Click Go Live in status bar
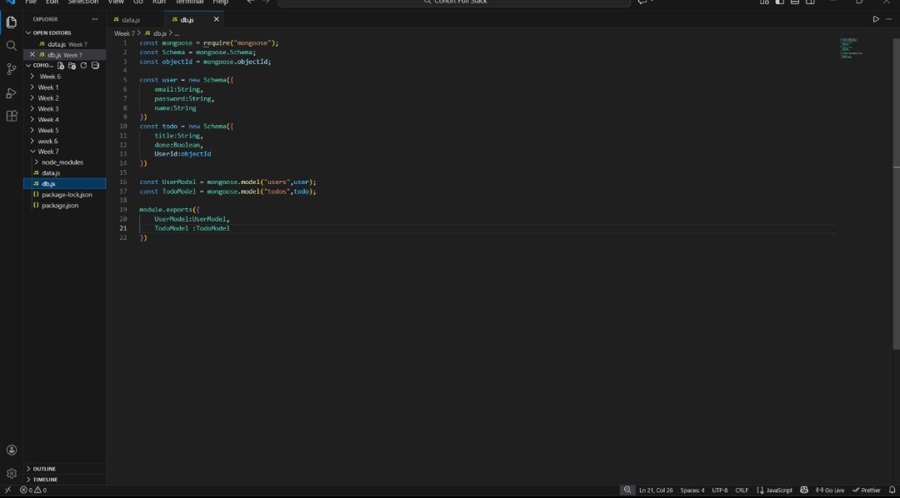Screen dimensions: 900x498 coord(830,490)
